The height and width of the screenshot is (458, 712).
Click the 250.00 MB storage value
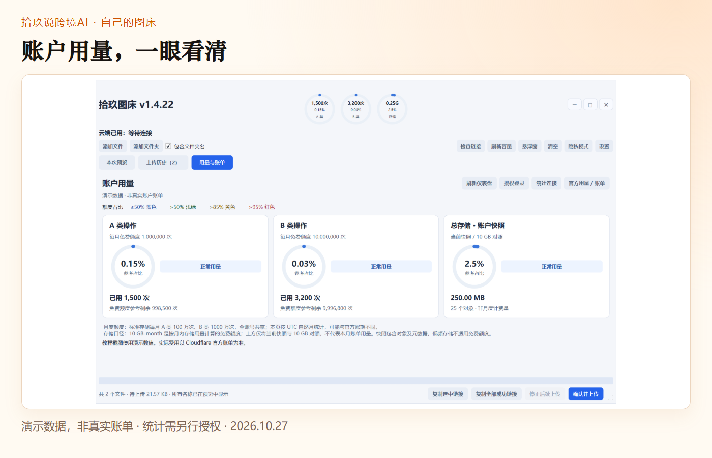pos(468,298)
